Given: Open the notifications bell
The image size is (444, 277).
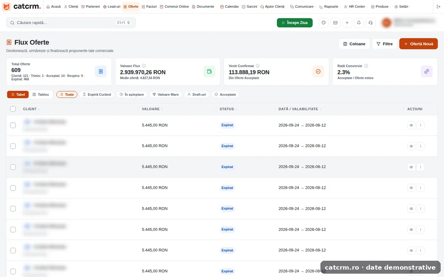Looking at the screenshot, I should point(359,23).
